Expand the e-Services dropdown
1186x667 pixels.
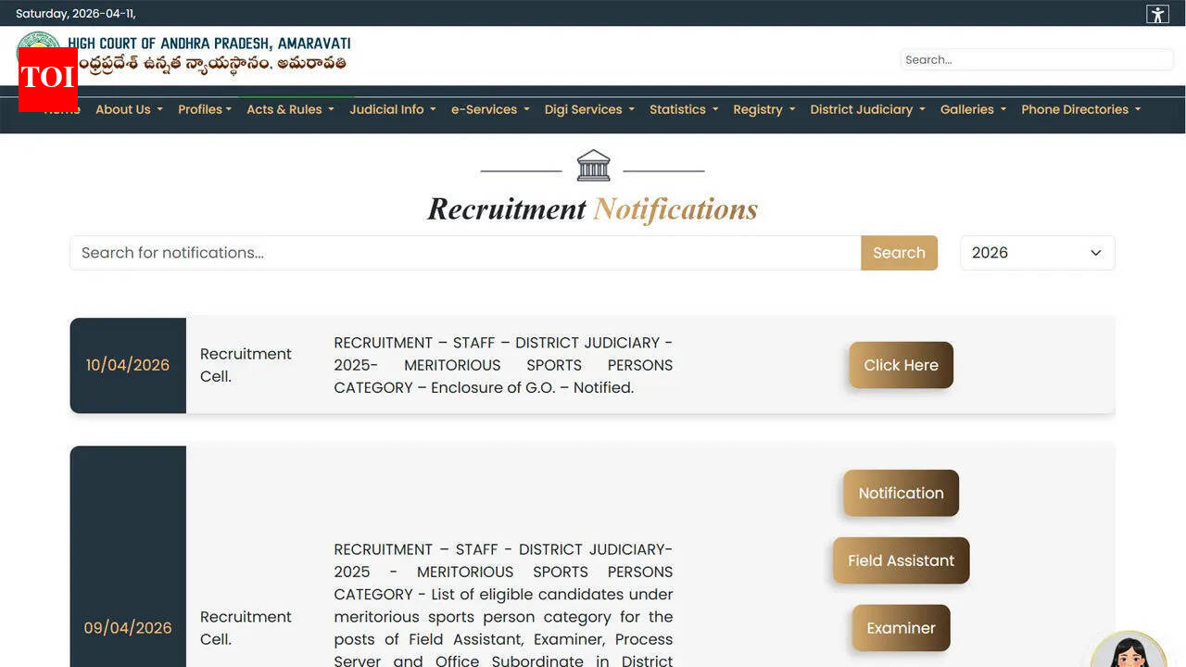pyautogui.click(x=489, y=109)
